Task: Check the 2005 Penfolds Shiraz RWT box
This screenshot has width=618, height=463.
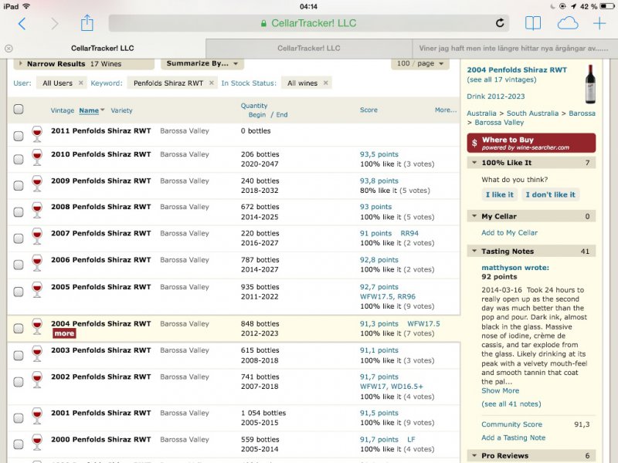Action: click(19, 292)
